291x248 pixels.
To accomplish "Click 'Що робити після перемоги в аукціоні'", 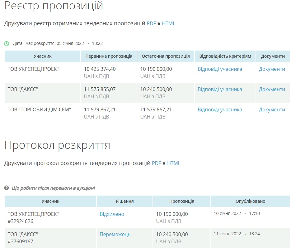I will point(53,188).
